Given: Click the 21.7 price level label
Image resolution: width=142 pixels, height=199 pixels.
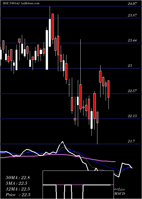Looking at the screenshot, I should tap(131, 141).
